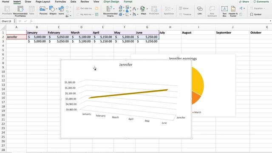Select column H header
Screen dimensions: 272x153
tap(170, 27)
